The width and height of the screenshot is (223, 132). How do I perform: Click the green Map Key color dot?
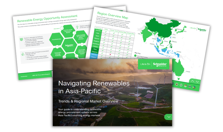pyautogui.click(x=135, y=55)
